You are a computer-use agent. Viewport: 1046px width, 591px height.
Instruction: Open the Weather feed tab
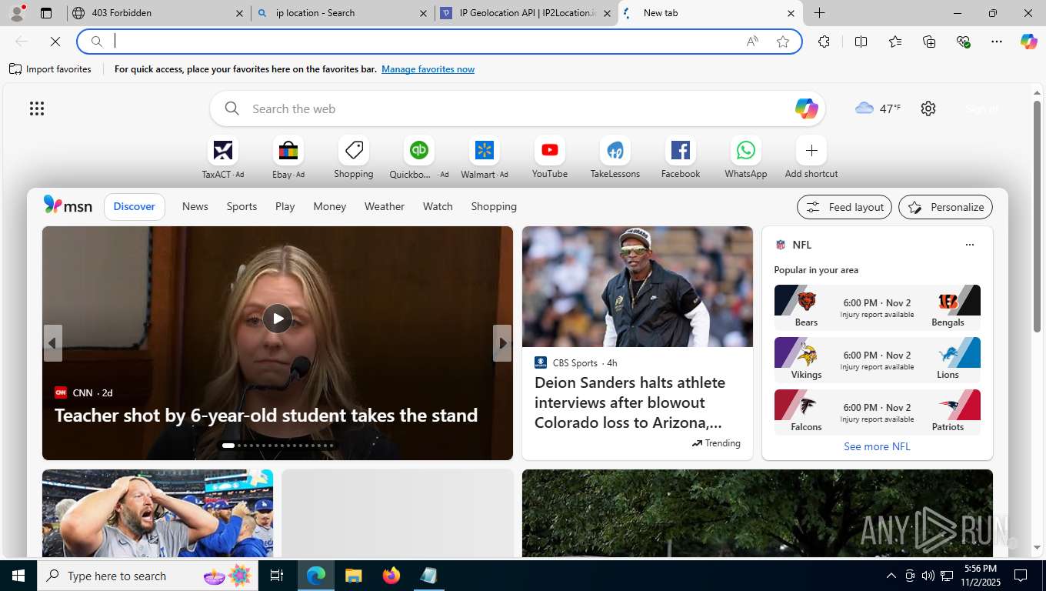tap(385, 206)
